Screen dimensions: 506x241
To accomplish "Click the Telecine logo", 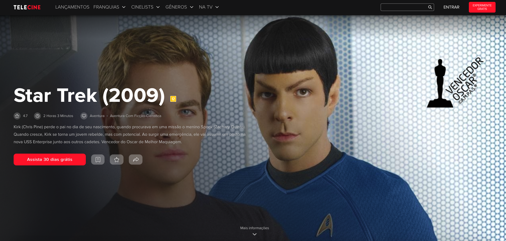I will (x=27, y=7).
